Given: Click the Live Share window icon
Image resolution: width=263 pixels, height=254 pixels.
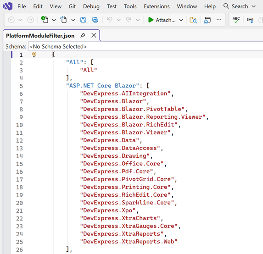Looking at the screenshot, I should pos(207,20).
